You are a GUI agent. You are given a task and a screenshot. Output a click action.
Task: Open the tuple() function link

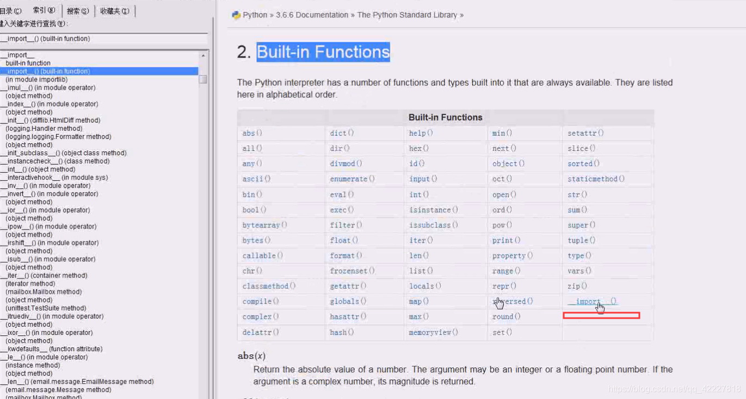582,240
